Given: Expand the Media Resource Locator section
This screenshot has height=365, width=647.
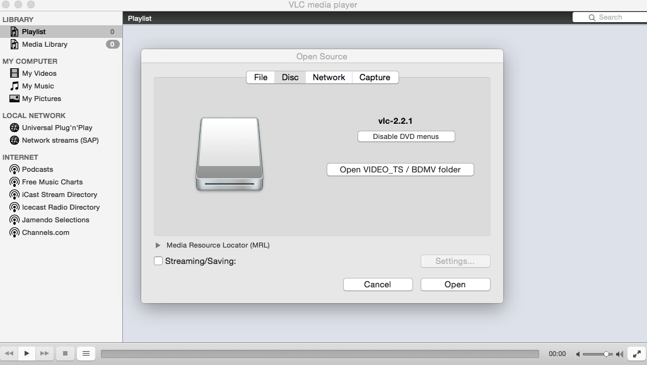Looking at the screenshot, I should (158, 245).
